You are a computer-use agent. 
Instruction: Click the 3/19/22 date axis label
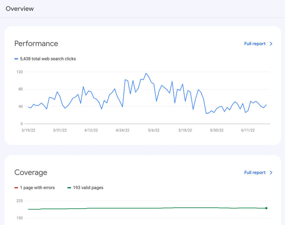coord(28,130)
